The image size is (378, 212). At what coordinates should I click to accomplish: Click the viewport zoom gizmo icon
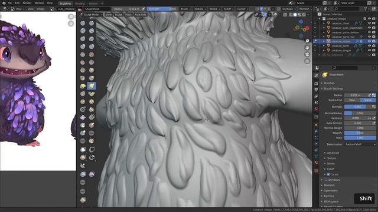(x=307, y=41)
